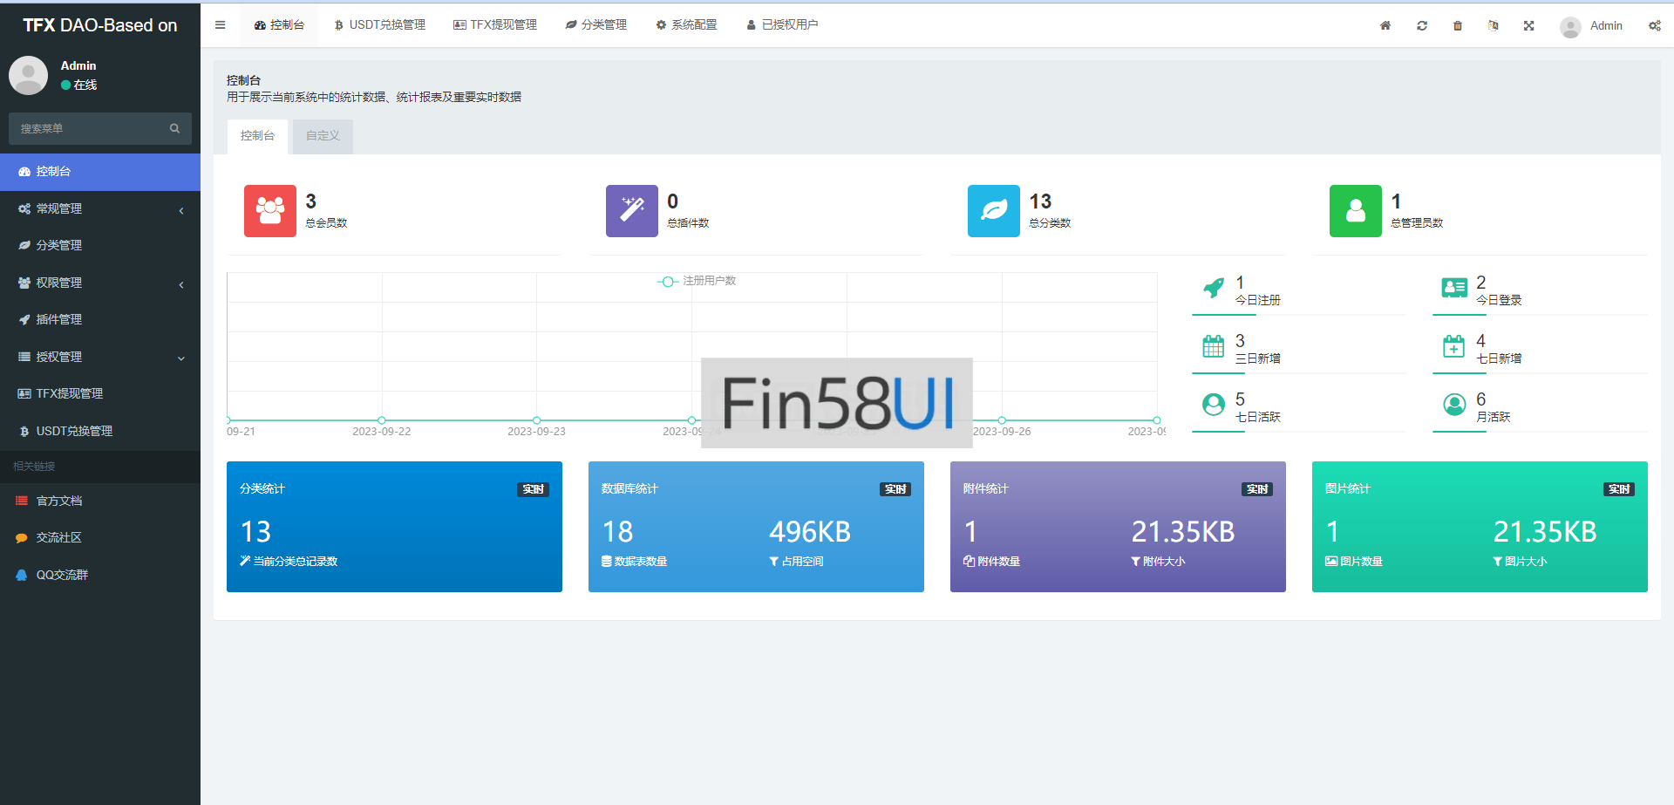Click the trash clear-cache icon
This screenshot has height=805, width=1674.
pyautogui.click(x=1457, y=25)
